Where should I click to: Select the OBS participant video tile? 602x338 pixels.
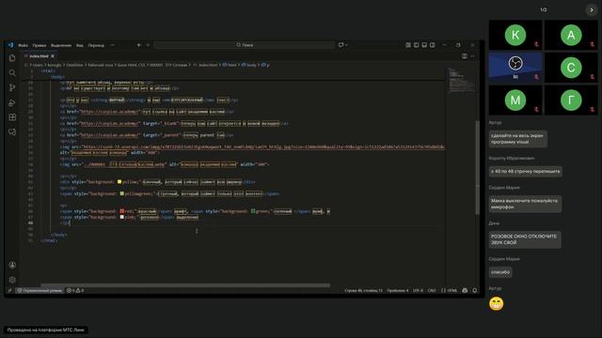click(515, 68)
